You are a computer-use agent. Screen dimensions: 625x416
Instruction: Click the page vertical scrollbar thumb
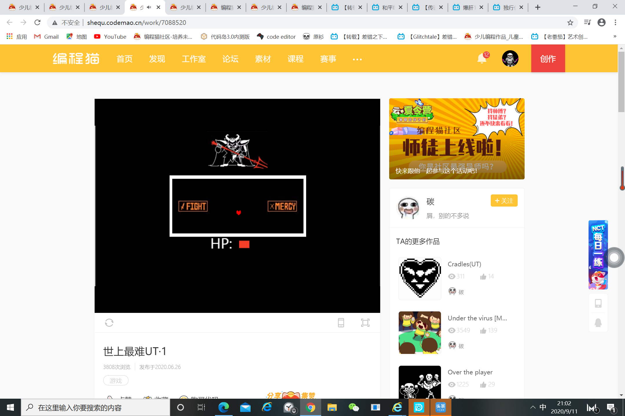621,82
